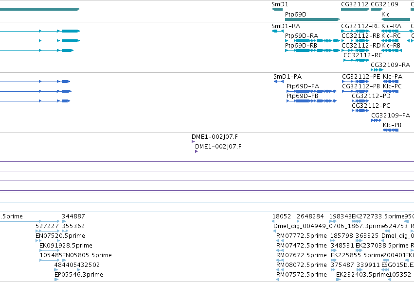Select protein SmD1-PA
Image resolution: width=414 pixels, height=282 pixels.
click(x=279, y=82)
